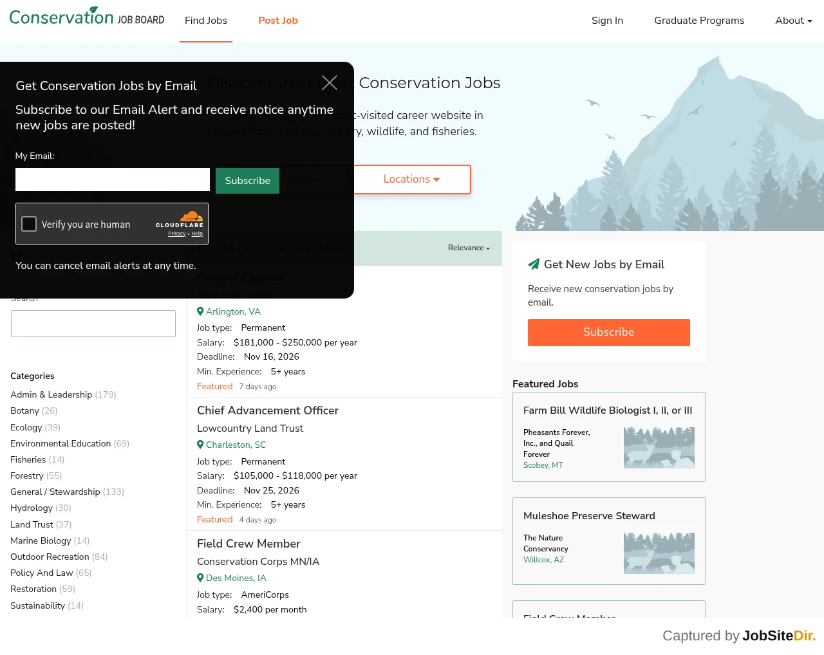
Task: Click the Conservation Job Board logo
Action: click(x=87, y=16)
